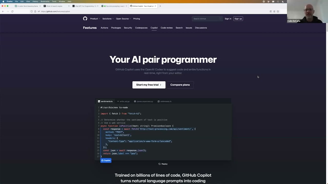Select the parse_expenses.py code tab
Viewport: 328px width, 184px height.
[143, 101]
